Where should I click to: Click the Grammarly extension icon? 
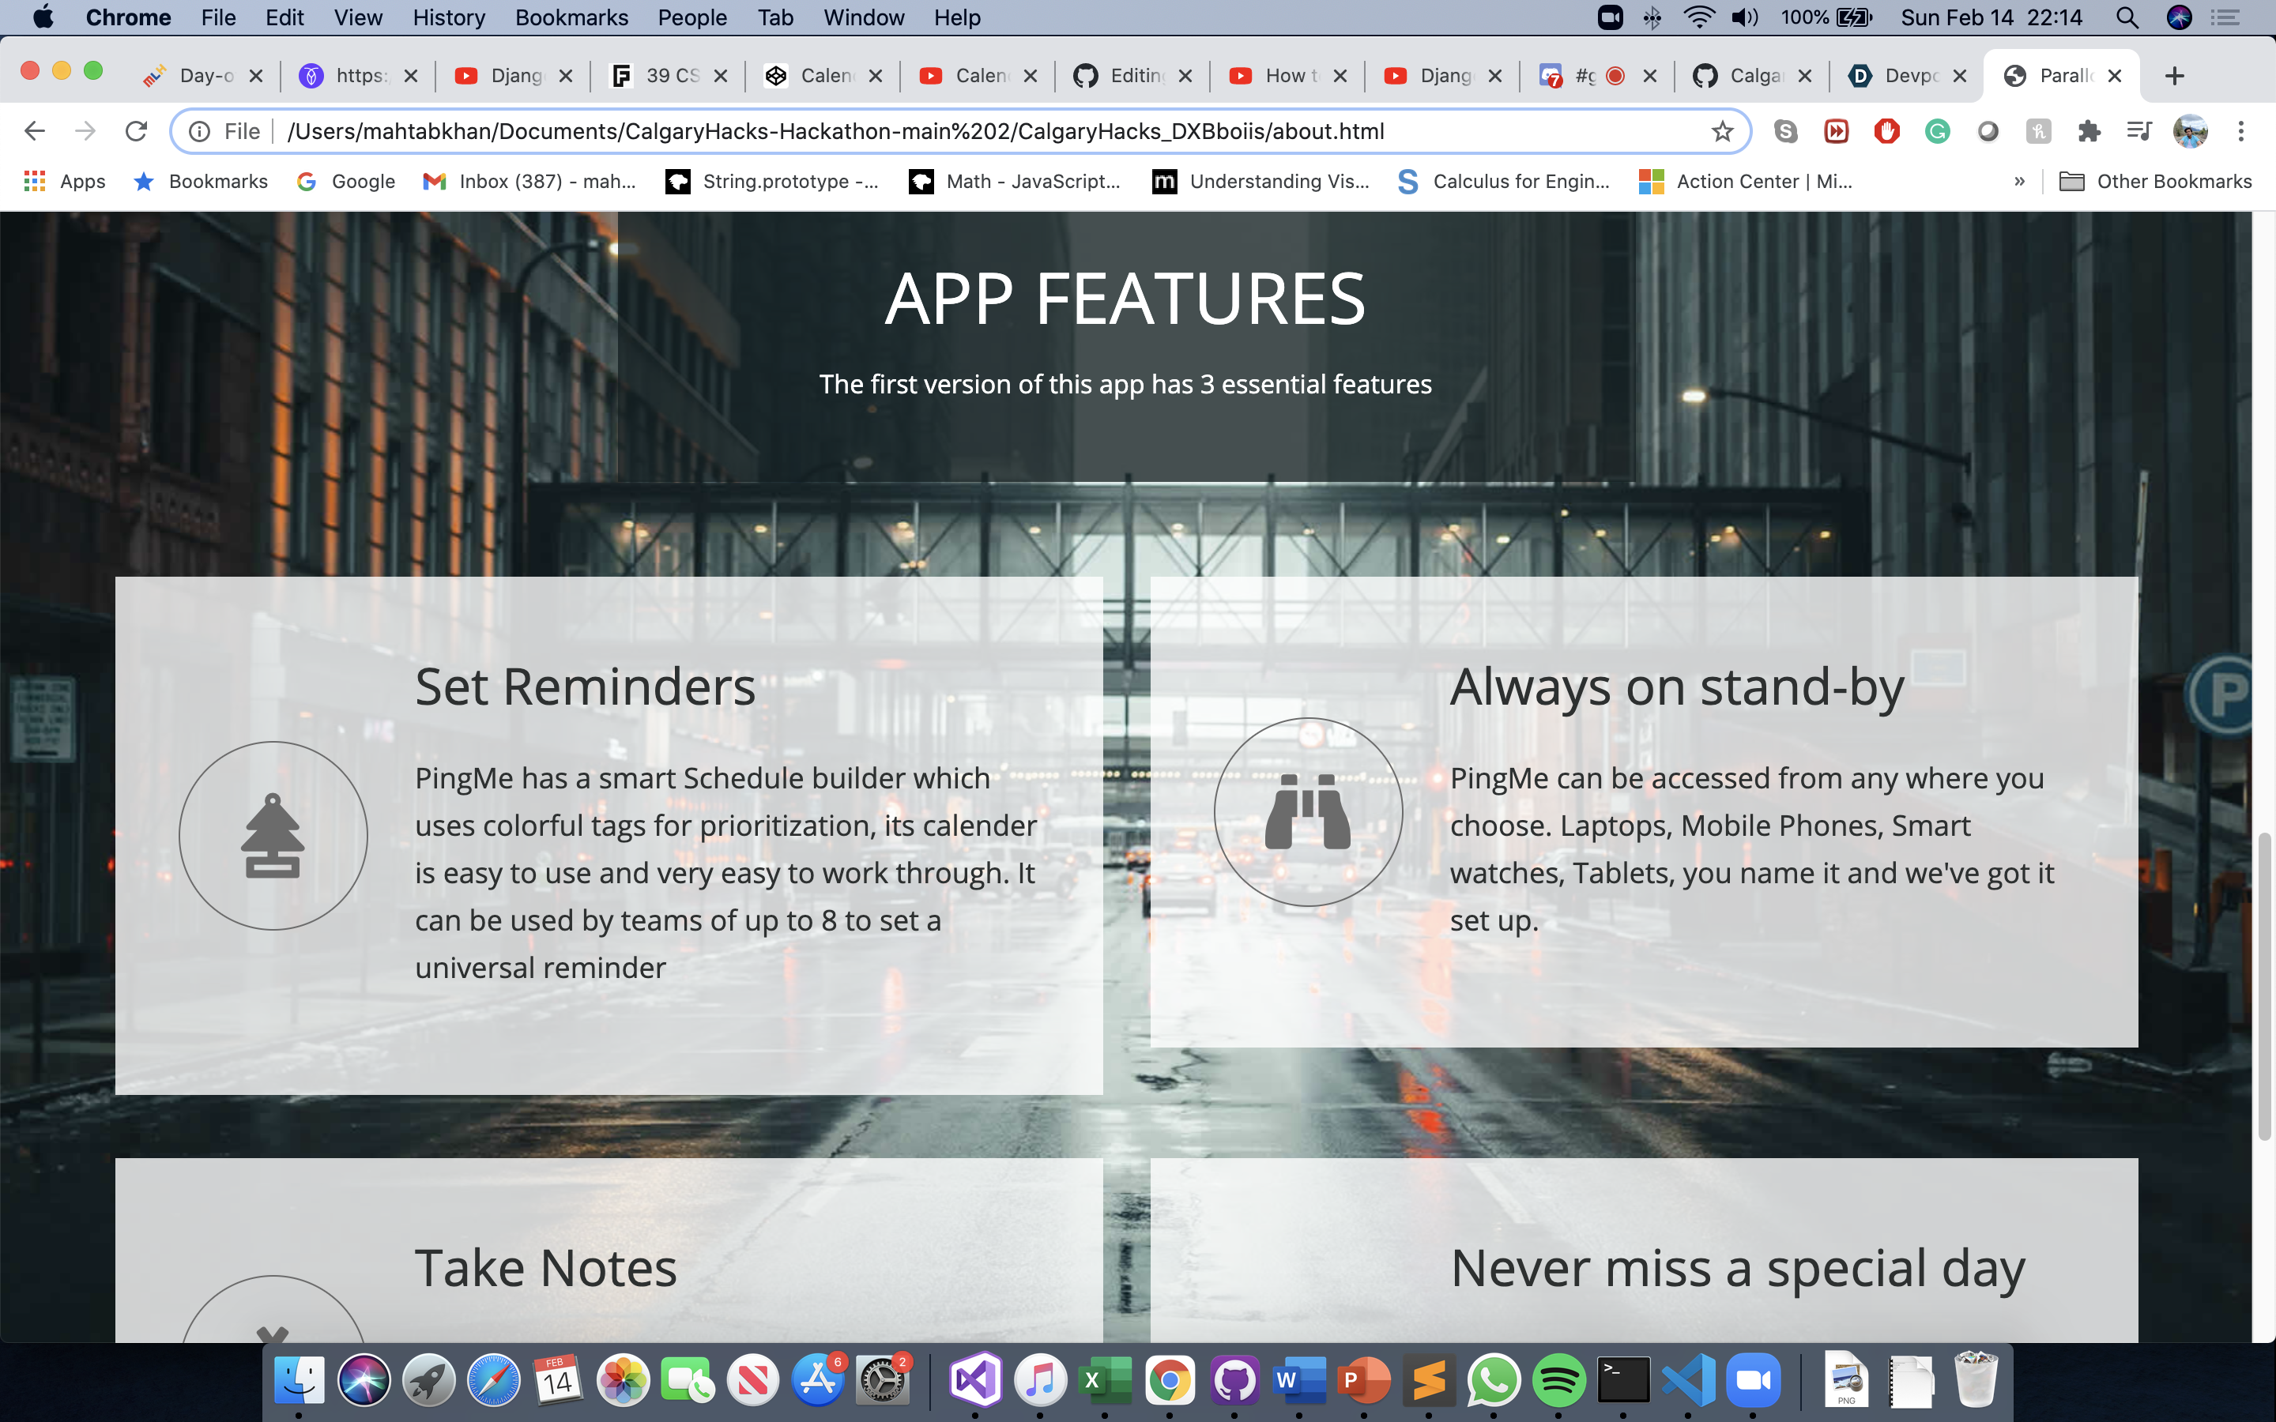pos(1938,132)
